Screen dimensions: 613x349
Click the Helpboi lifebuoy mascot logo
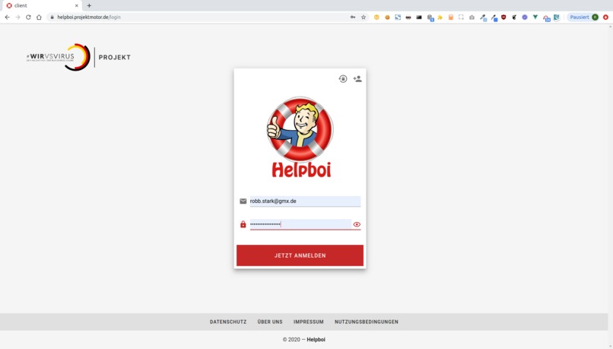tap(300, 137)
